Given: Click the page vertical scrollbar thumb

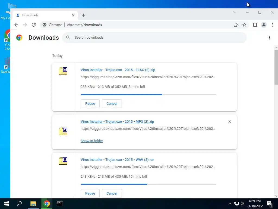Looking at the screenshot, I should coord(276,67).
